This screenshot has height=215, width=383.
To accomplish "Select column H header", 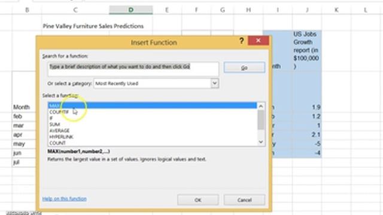I will 248,10.
